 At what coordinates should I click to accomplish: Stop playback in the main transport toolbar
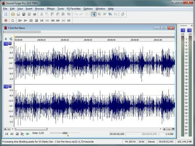37,21
